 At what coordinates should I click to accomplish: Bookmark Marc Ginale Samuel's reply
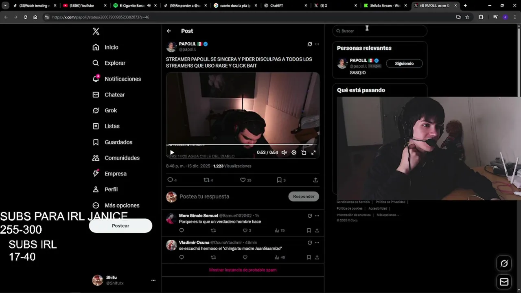coord(309,230)
